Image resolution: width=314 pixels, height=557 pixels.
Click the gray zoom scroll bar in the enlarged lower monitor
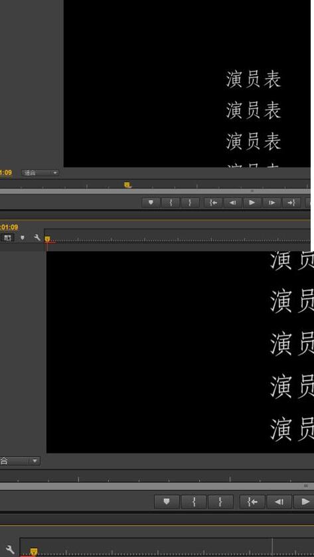pos(157,486)
